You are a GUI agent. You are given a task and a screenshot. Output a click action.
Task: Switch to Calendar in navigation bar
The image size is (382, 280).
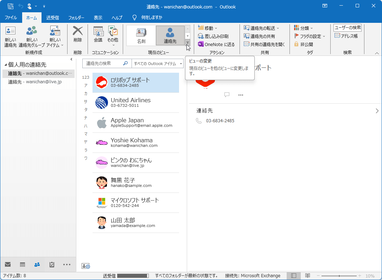[x=23, y=265]
